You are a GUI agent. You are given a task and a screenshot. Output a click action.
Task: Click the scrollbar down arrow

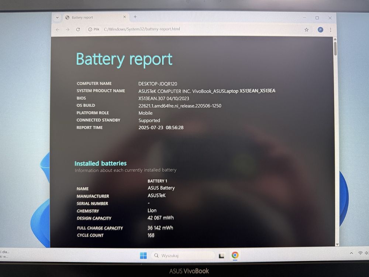click(337, 244)
